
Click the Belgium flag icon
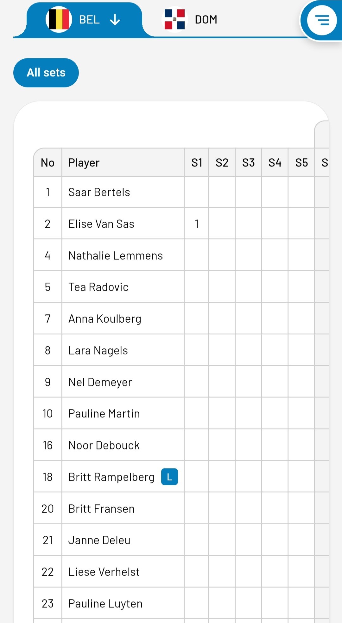(x=59, y=19)
